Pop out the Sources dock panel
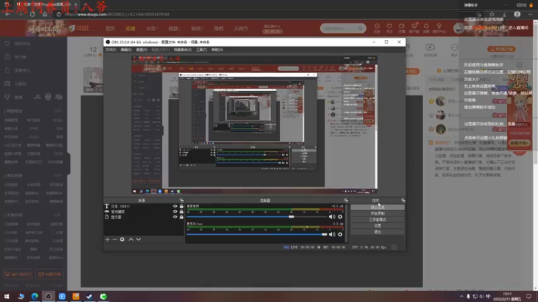The height and width of the screenshot is (302, 538). [x=182, y=200]
